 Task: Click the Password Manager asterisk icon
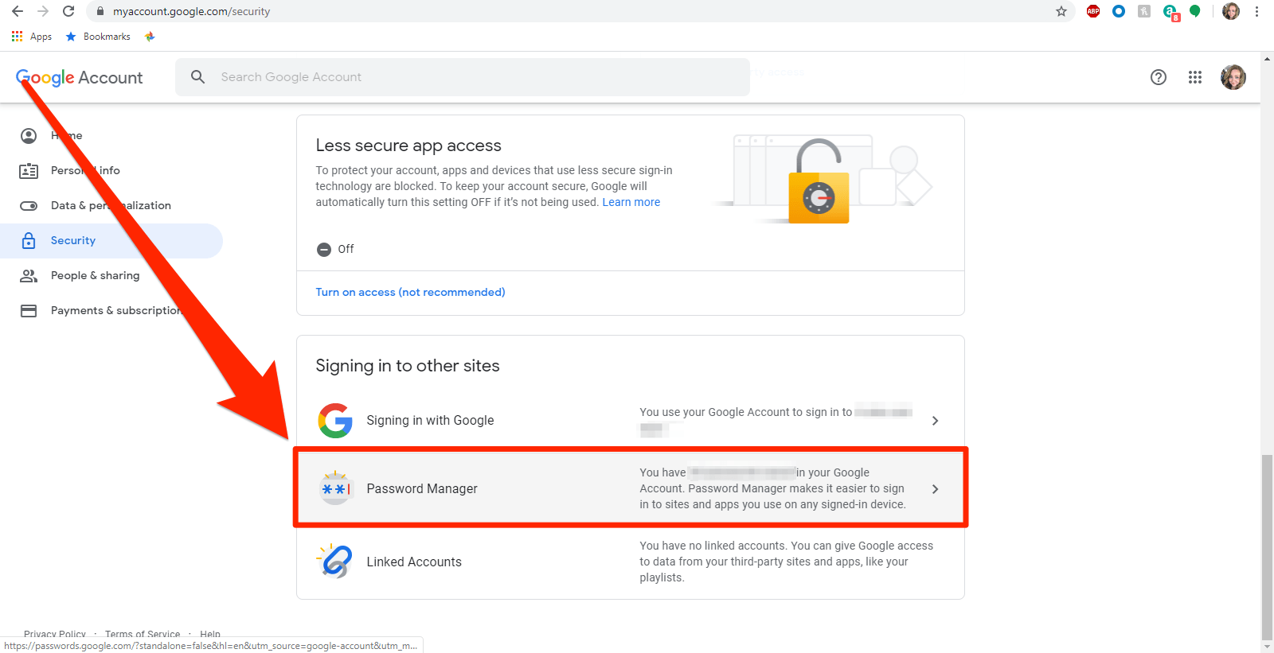(x=335, y=488)
